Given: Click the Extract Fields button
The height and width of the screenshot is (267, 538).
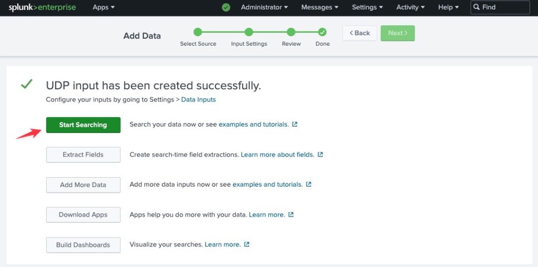Looking at the screenshot, I should pos(84,155).
